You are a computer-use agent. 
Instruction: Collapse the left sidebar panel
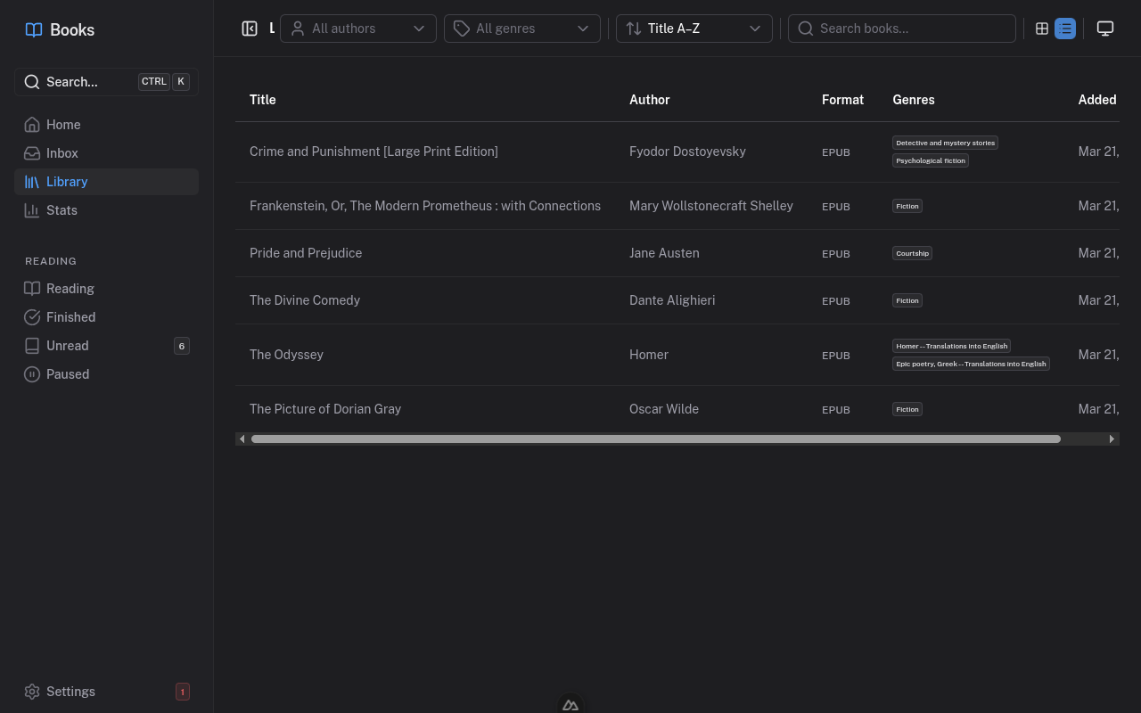tap(250, 28)
